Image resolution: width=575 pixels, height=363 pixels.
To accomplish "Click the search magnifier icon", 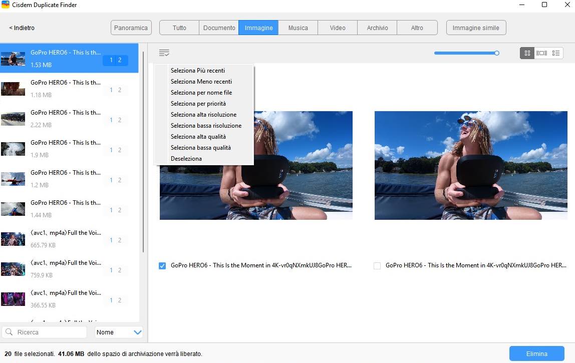I will pos(10,332).
